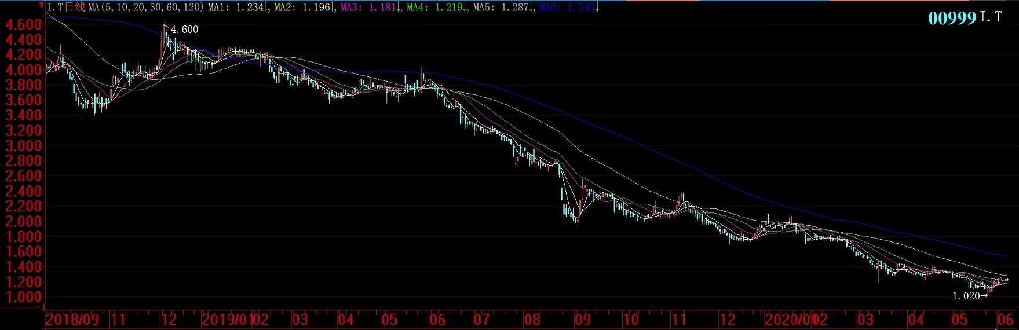Viewport: 1019px width, 330px height.
Task: Click the '07' date axis label
Action: (x=481, y=320)
